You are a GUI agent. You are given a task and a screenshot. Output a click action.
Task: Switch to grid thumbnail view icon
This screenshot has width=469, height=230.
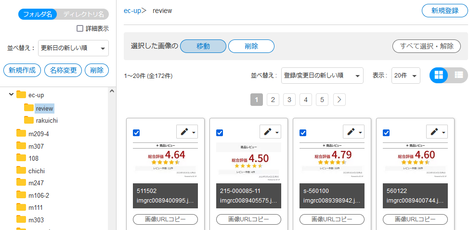point(439,75)
